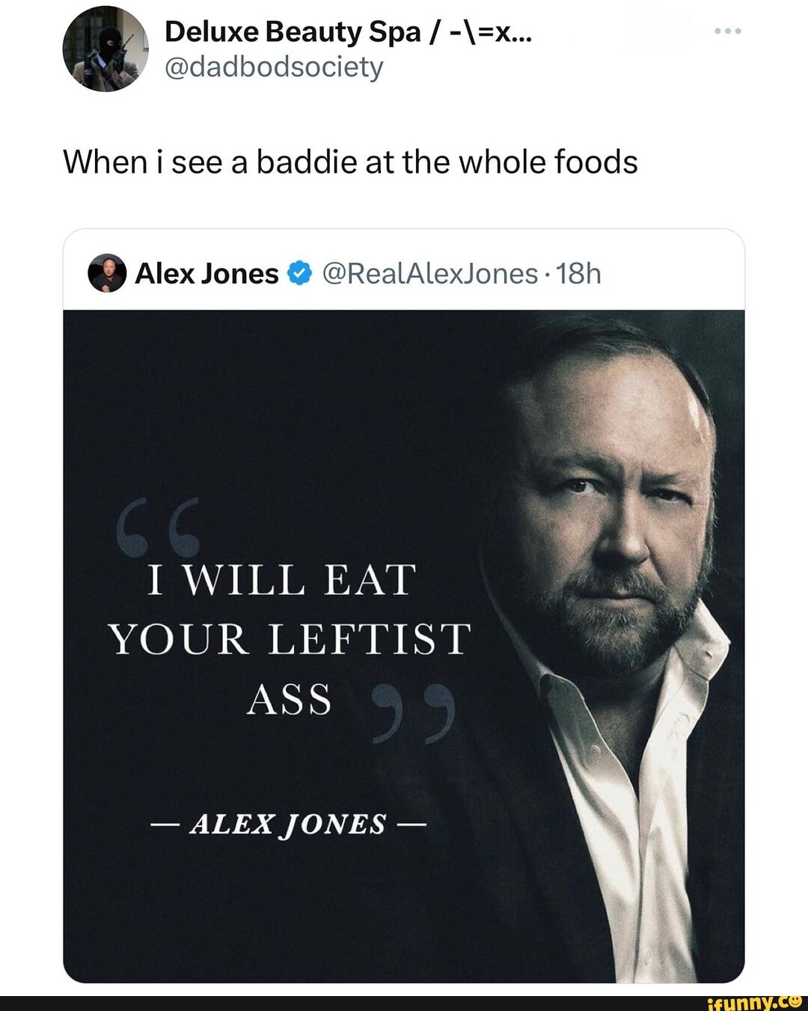The height and width of the screenshot is (1011, 808).
Task: Click the blue verified badge
Action: [299, 274]
